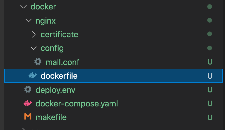The width and height of the screenshot is (225, 130).
Task: Click the untracked U badge on dockerfile
Action: (x=210, y=76)
